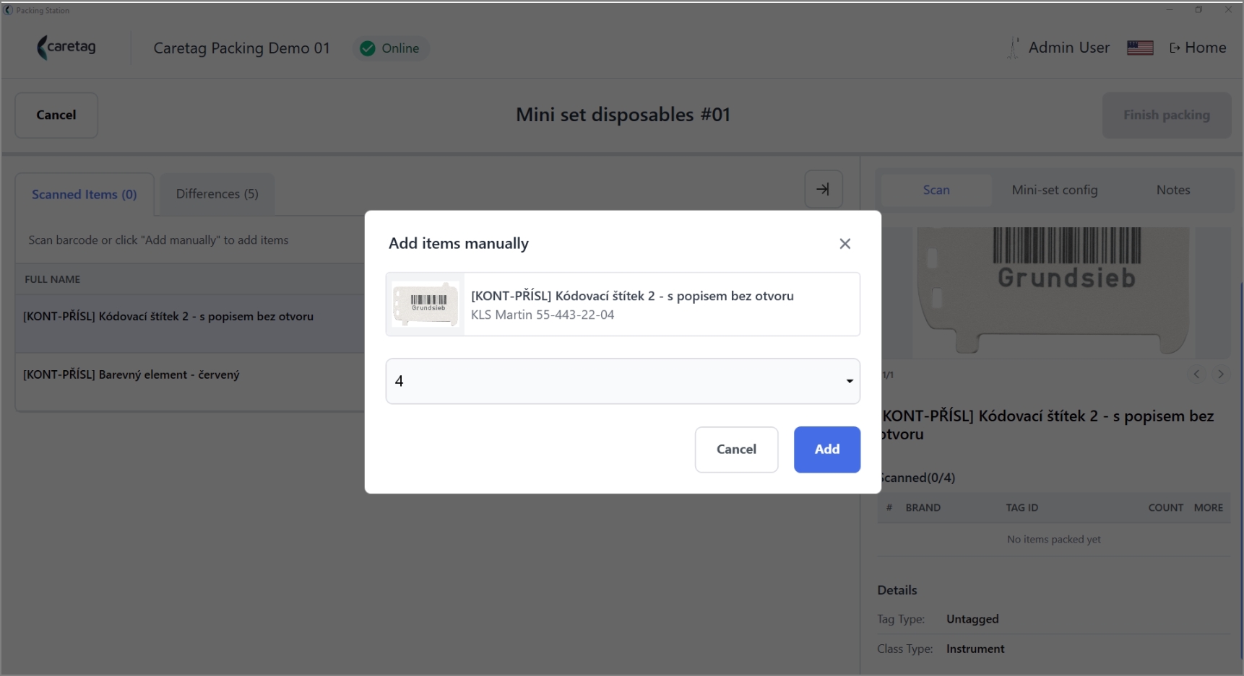This screenshot has width=1244, height=676.
Task: Close the Add items manually dialog
Action: 845,244
